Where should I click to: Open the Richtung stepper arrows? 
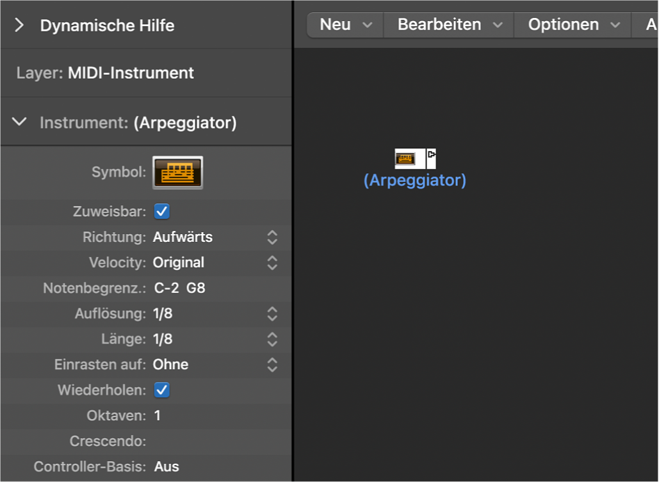[x=272, y=237]
